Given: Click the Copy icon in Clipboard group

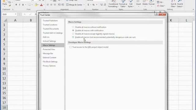Looking at the screenshot, I should (x=9, y=2).
